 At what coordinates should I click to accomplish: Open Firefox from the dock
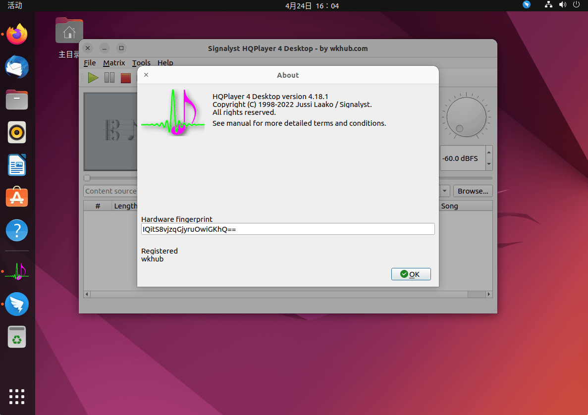(x=17, y=34)
